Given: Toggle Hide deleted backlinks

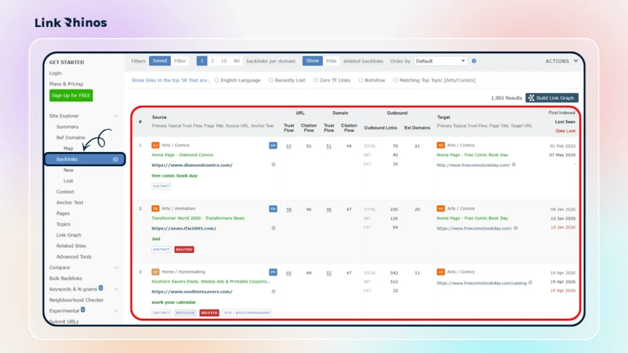Looking at the screenshot, I should [x=331, y=61].
